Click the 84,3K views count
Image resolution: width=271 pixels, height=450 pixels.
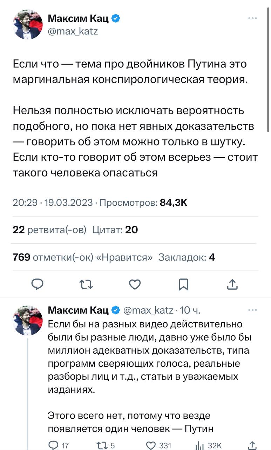tap(173, 202)
